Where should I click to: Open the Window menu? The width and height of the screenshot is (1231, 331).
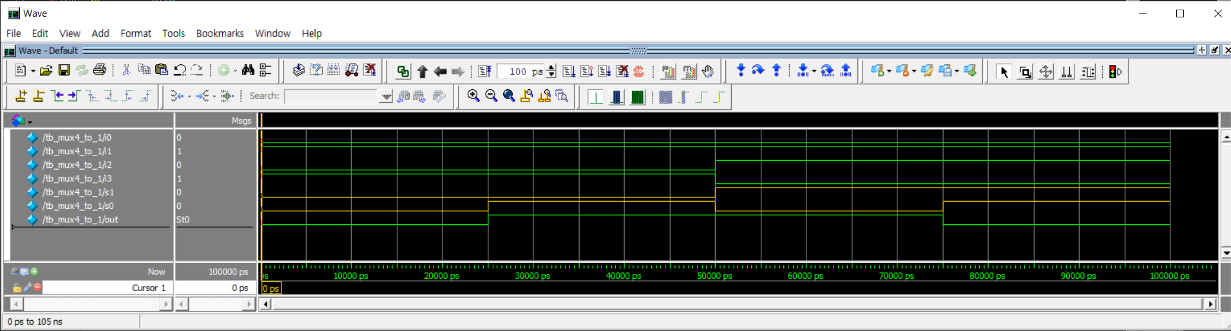point(272,33)
